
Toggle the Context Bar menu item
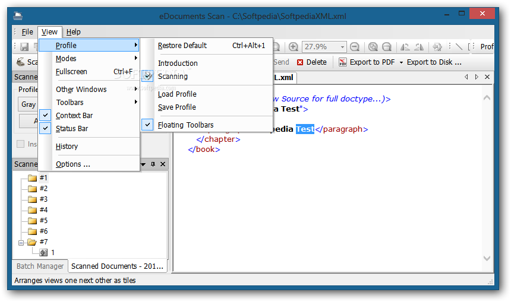point(89,116)
